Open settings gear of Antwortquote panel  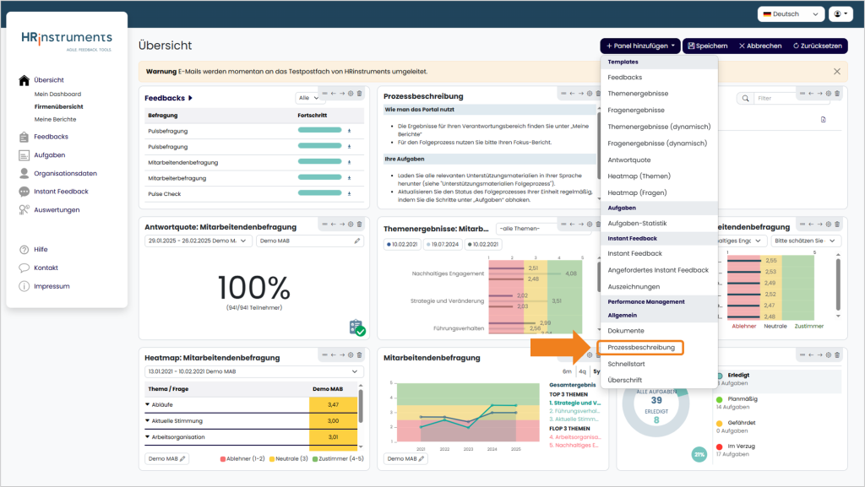click(x=351, y=225)
